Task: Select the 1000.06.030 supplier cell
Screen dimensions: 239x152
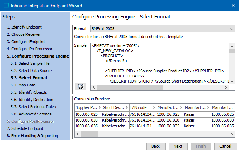Action: coord(87,120)
